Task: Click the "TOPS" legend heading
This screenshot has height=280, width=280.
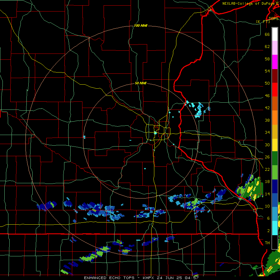Action: (273, 18)
